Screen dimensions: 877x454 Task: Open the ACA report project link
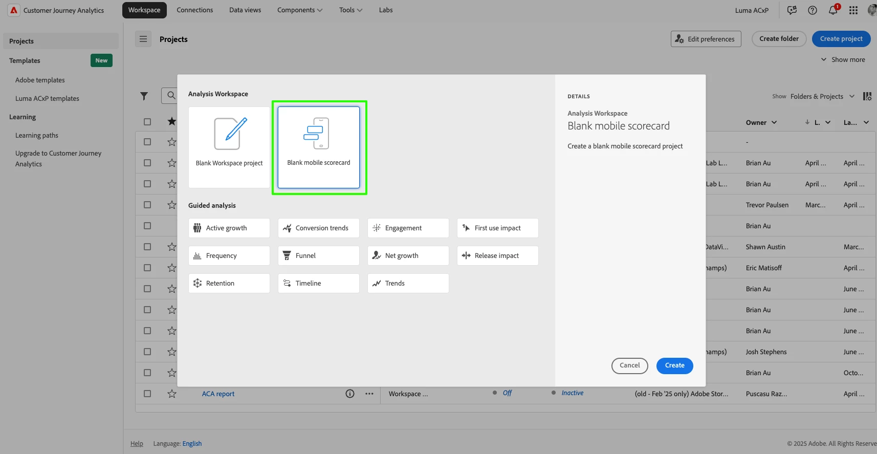click(x=218, y=394)
